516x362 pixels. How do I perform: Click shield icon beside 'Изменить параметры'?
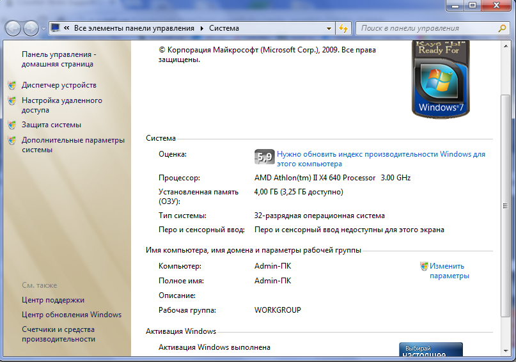click(424, 266)
